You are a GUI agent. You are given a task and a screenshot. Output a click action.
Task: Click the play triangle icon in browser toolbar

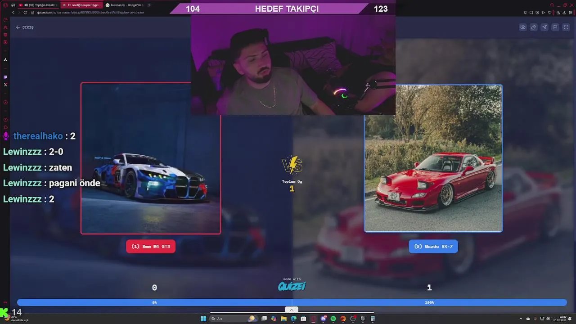[x=543, y=13]
